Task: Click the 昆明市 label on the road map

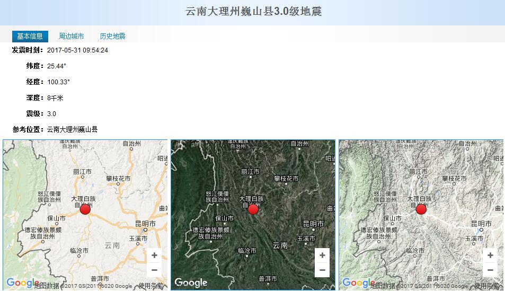Action: pos(145,224)
